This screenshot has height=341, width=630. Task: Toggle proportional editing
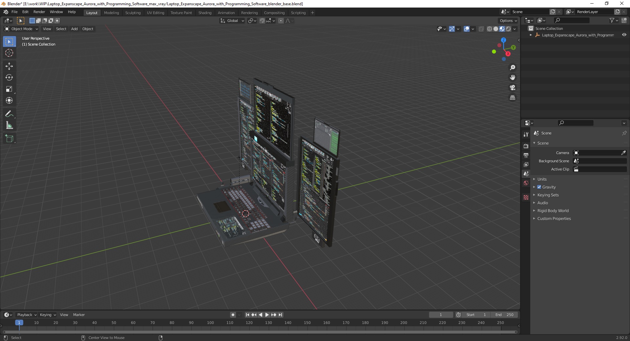click(281, 21)
